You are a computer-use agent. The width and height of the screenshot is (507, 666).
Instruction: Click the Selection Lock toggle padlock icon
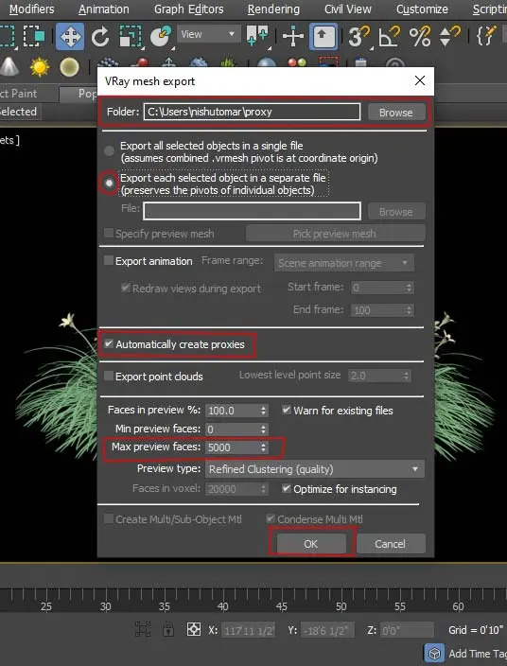168,629
